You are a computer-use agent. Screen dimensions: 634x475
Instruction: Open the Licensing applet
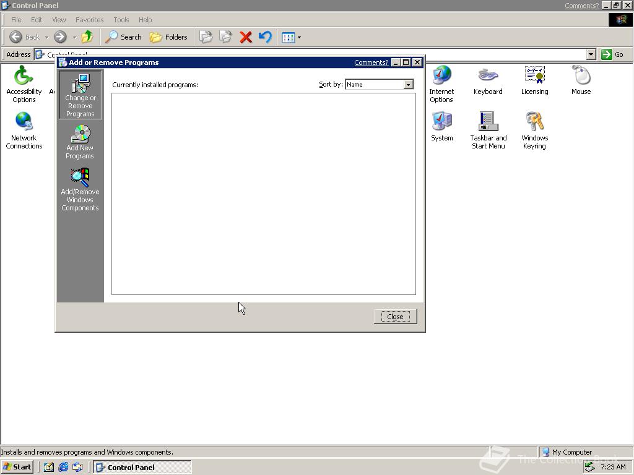point(534,80)
